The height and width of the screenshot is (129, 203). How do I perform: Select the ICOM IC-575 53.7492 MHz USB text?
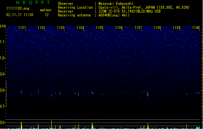(x=129, y=11)
